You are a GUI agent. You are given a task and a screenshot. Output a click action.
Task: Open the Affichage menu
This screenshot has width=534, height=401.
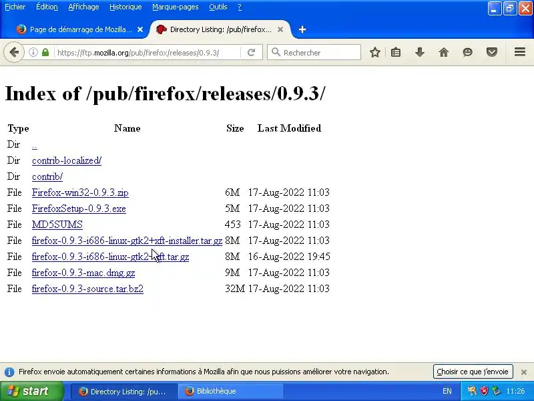tap(83, 7)
